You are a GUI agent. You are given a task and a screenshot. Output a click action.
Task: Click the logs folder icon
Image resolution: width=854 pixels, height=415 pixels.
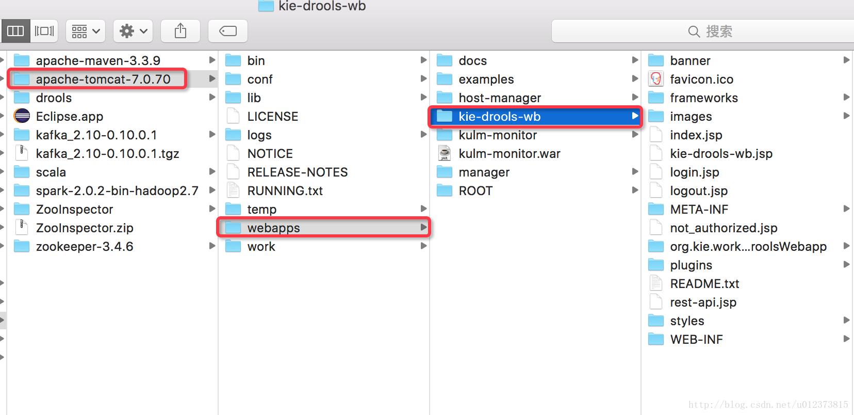(x=233, y=135)
